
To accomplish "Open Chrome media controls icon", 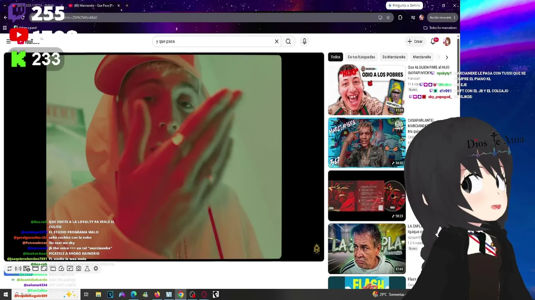I will [413, 17].
